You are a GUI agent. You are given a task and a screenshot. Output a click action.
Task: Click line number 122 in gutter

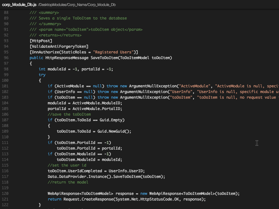[5, 205]
